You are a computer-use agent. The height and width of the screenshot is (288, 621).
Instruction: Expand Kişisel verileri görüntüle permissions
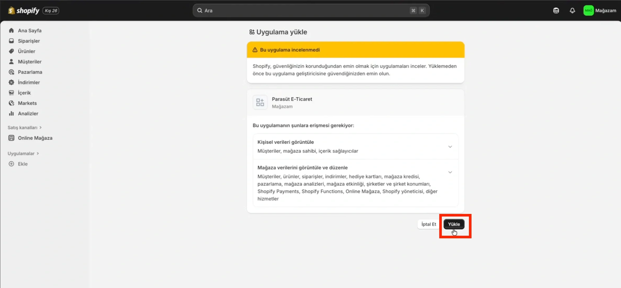pos(450,147)
